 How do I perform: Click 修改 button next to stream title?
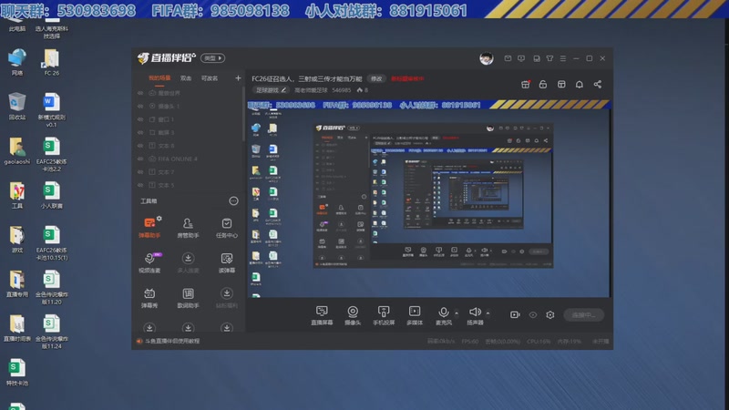click(376, 78)
